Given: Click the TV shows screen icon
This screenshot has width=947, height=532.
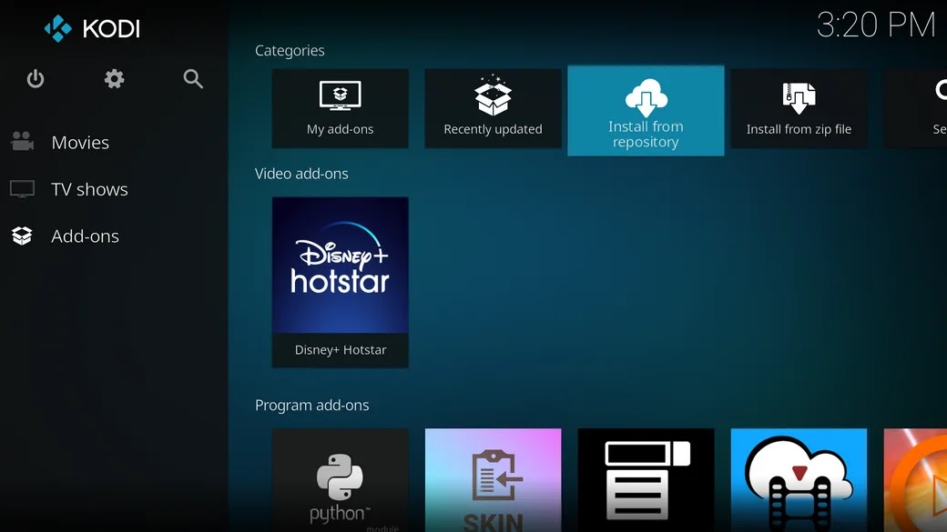Looking at the screenshot, I should point(23,189).
